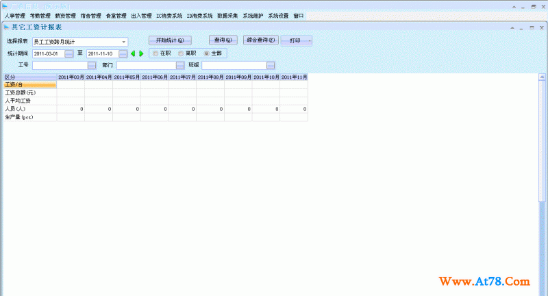
Task: Open the start date calendar picker
Action: click(x=69, y=53)
